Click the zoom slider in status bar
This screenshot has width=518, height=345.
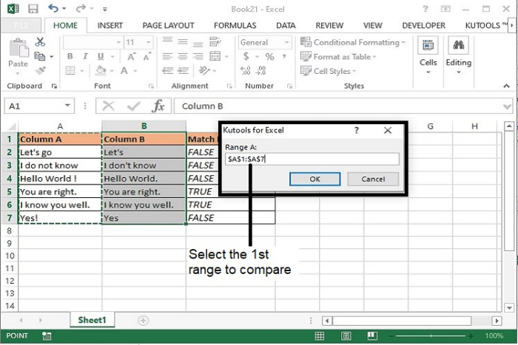click(431, 335)
